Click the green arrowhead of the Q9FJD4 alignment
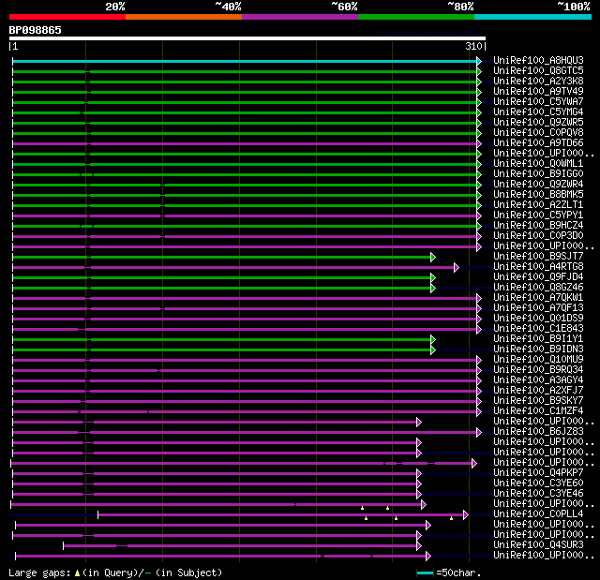 click(433, 278)
